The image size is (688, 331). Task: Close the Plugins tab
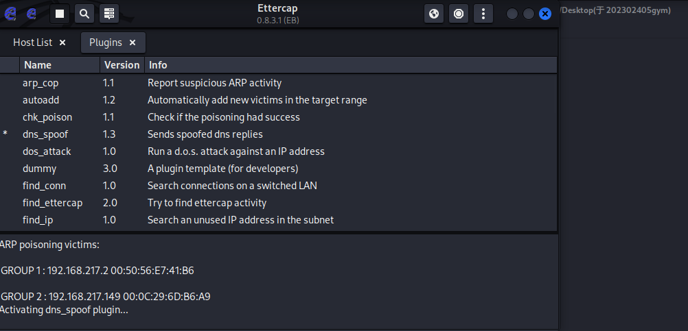click(x=133, y=42)
